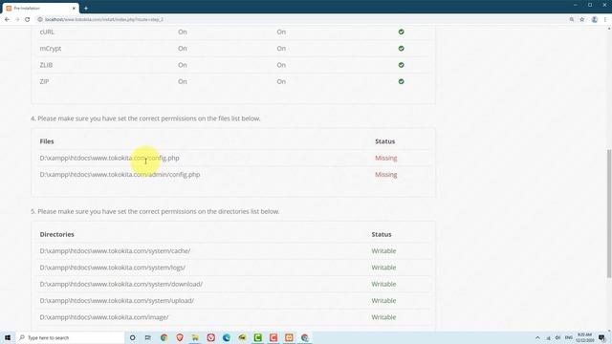Open site information icon in address bar
This screenshot has height=344, width=612.
click(40, 19)
